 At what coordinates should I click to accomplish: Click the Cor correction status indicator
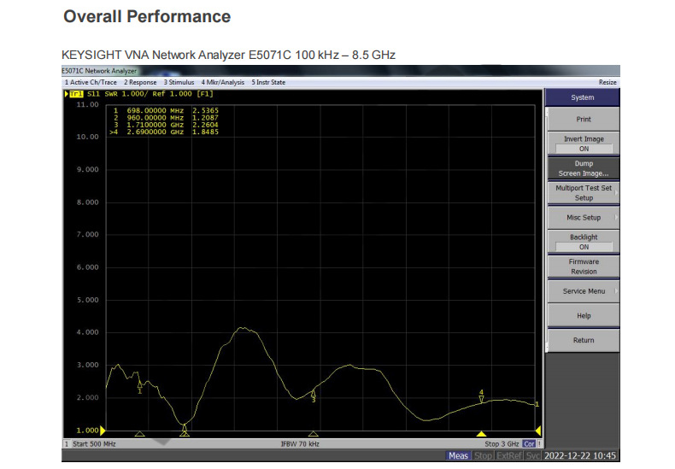(529, 444)
